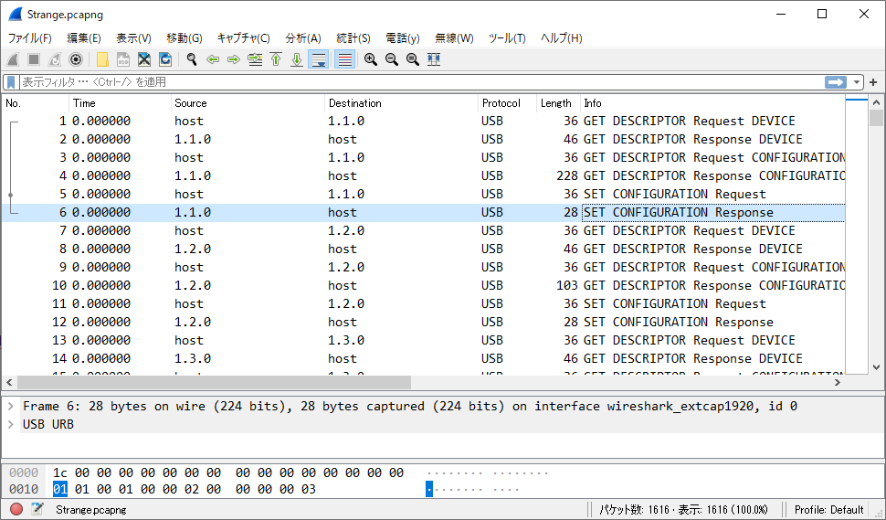The height and width of the screenshot is (520, 886).
Task: Open the 無線(W) menu
Action: pyautogui.click(x=454, y=37)
